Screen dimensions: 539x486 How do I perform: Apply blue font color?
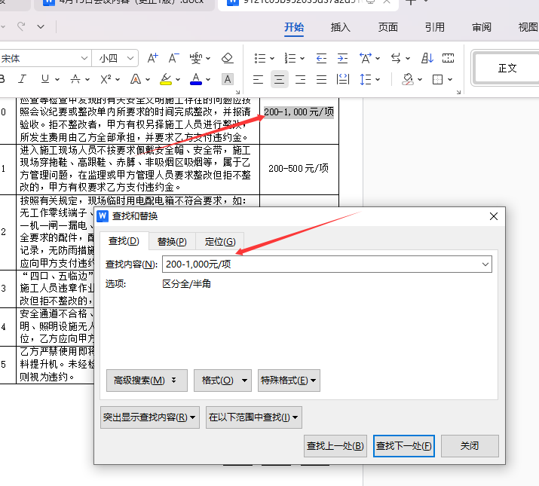coord(196,79)
